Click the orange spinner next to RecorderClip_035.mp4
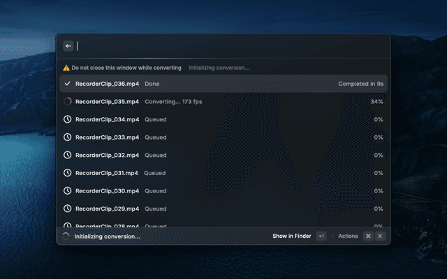Viewport: 447px width, 279px height. tap(67, 101)
